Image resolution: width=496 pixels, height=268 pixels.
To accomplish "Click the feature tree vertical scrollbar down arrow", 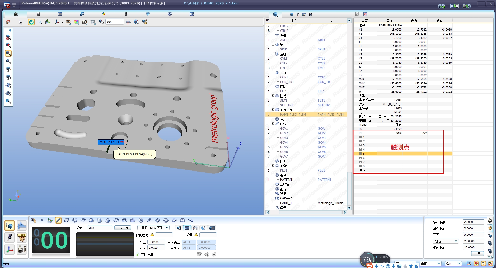I will click(x=349, y=208).
